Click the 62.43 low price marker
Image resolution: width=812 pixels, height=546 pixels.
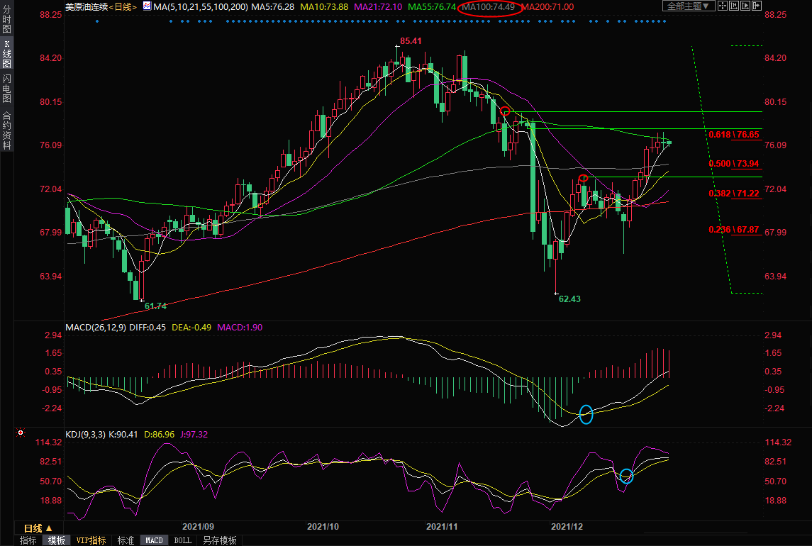(x=569, y=299)
